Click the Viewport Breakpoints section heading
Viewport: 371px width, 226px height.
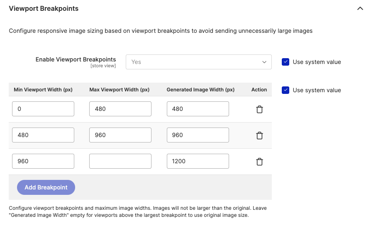coord(44,8)
